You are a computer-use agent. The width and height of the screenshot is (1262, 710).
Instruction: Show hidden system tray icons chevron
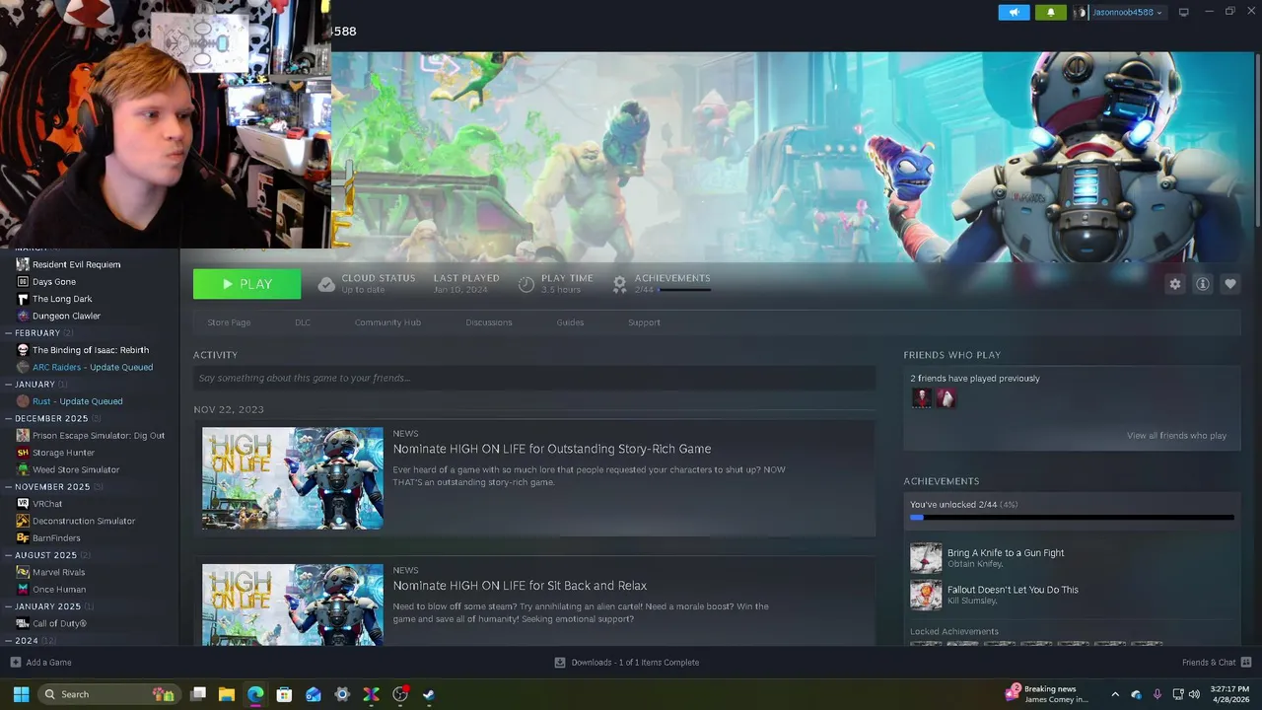[1115, 694]
